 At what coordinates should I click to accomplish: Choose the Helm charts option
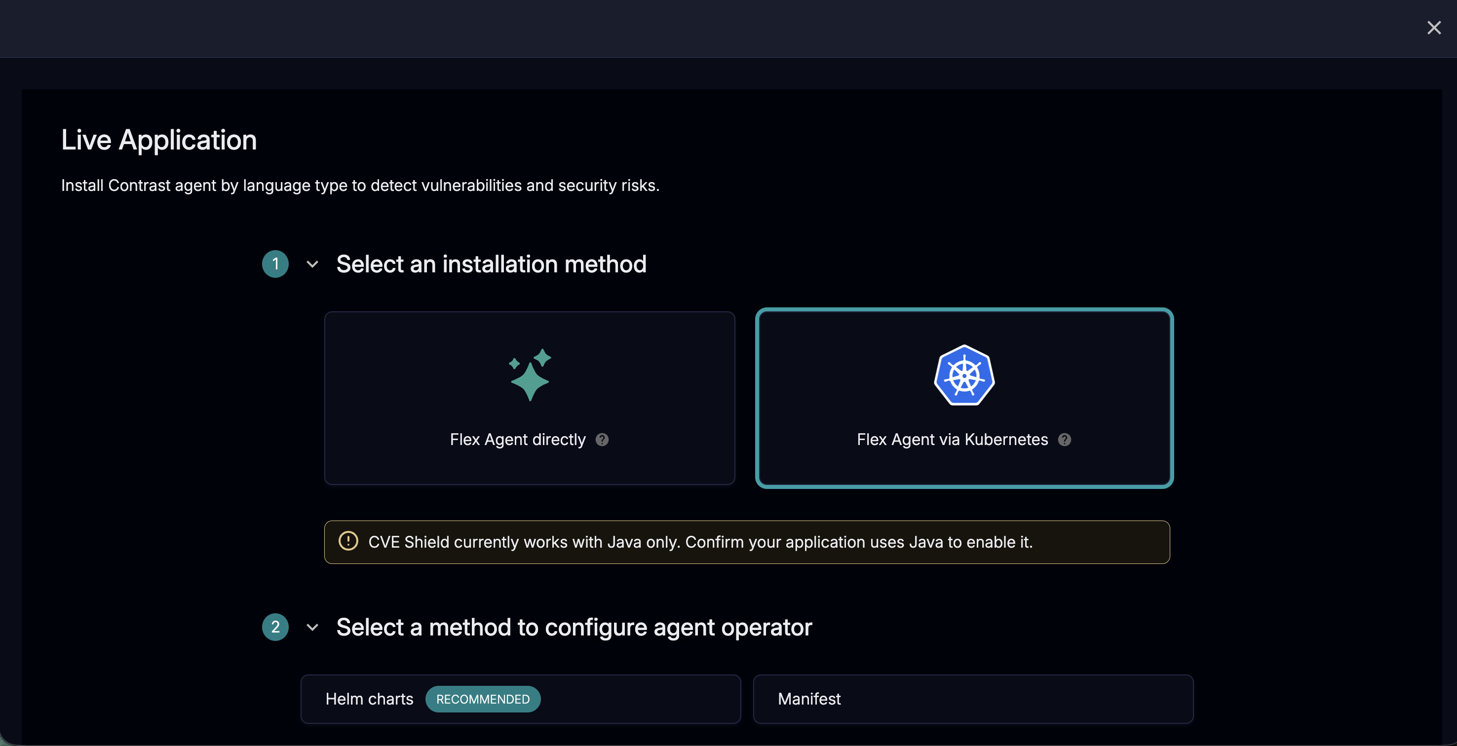pos(520,699)
